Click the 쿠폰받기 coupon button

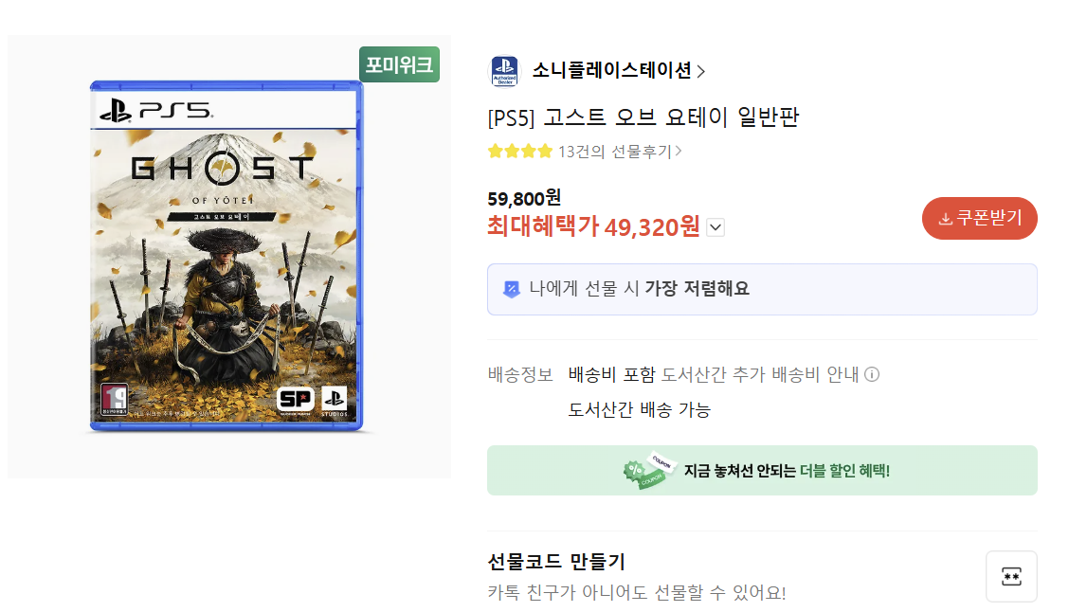(x=980, y=218)
